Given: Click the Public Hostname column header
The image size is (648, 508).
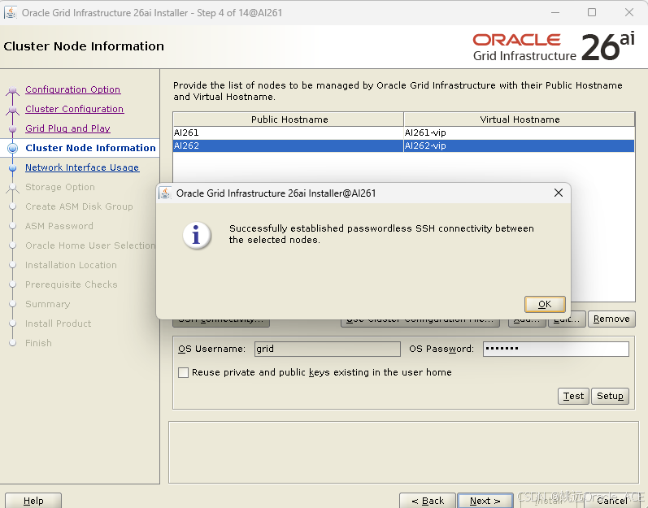Looking at the screenshot, I should point(289,119).
